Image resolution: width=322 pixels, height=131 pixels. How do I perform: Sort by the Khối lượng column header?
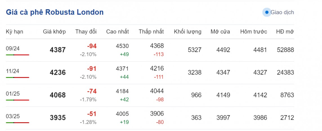click(x=188, y=31)
